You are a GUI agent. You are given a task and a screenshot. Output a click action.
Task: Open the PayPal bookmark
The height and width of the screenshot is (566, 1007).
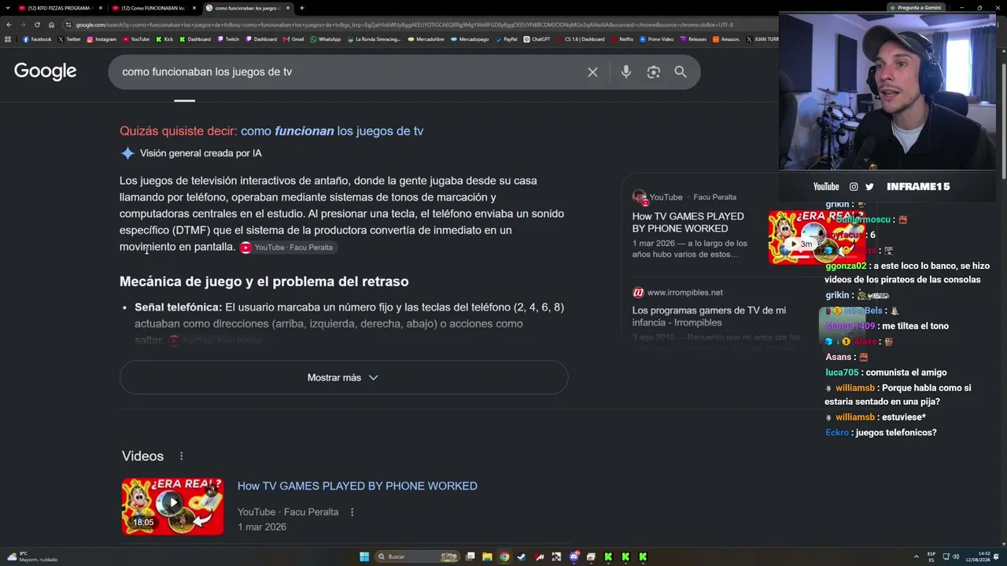pyautogui.click(x=507, y=39)
